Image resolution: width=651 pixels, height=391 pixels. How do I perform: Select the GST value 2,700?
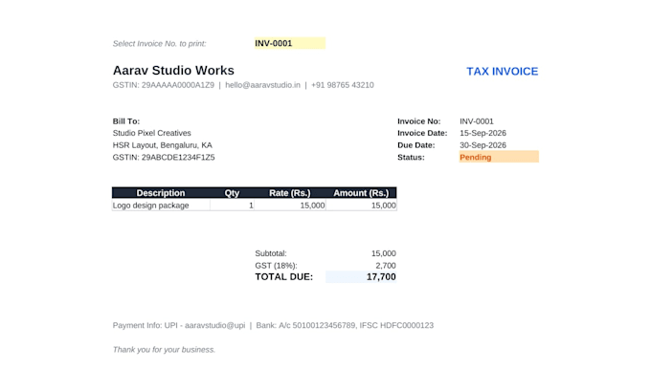pos(386,266)
